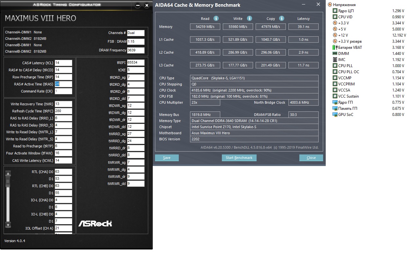Click the L1 Cache Read 1037.3 GB/s value

pyautogui.click(x=205, y=39)
